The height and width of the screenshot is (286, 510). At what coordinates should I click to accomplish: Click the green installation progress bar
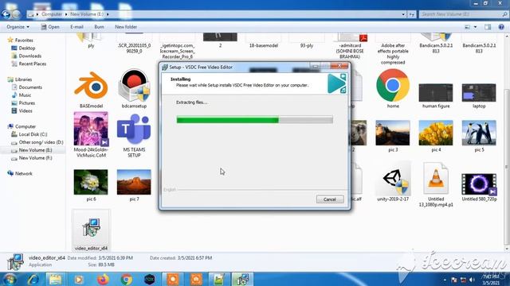pyautogui.click(x=254, y=120)
